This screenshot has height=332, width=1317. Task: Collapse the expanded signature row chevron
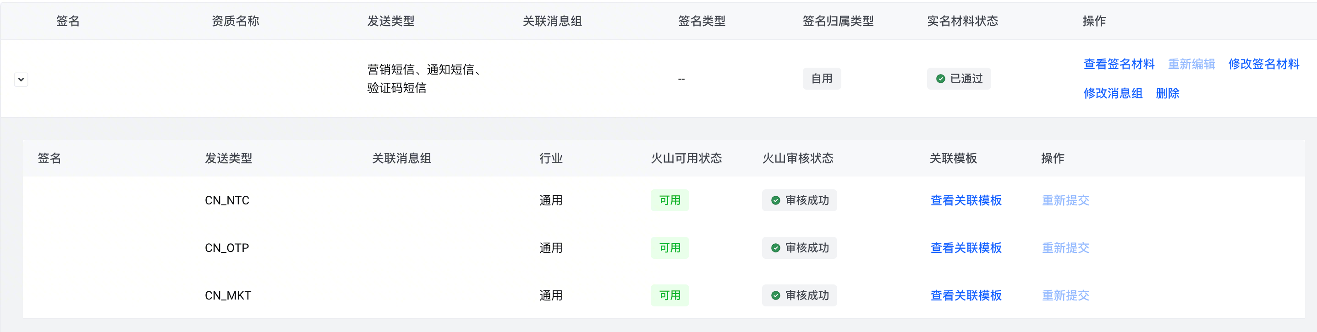[21, 79]
